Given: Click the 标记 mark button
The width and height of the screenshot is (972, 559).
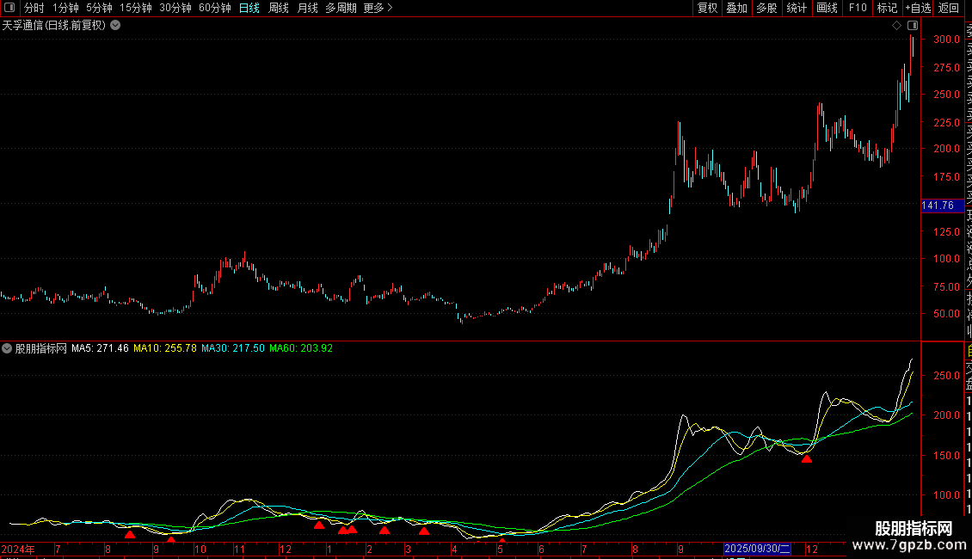Looking at the screenshot, I should (x=887, y=8).
